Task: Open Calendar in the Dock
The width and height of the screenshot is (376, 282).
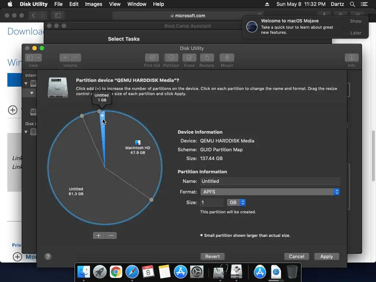Action: pos(148,272)
